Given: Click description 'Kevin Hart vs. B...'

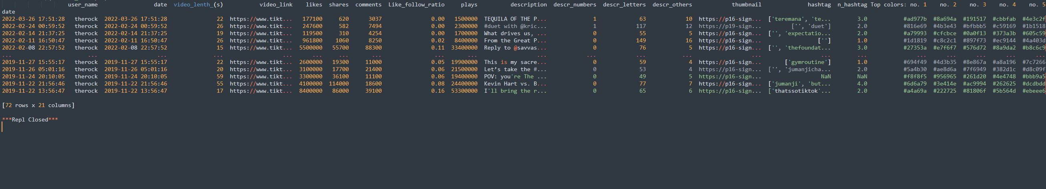Looking at the screenshot, I should click(515, 84).
